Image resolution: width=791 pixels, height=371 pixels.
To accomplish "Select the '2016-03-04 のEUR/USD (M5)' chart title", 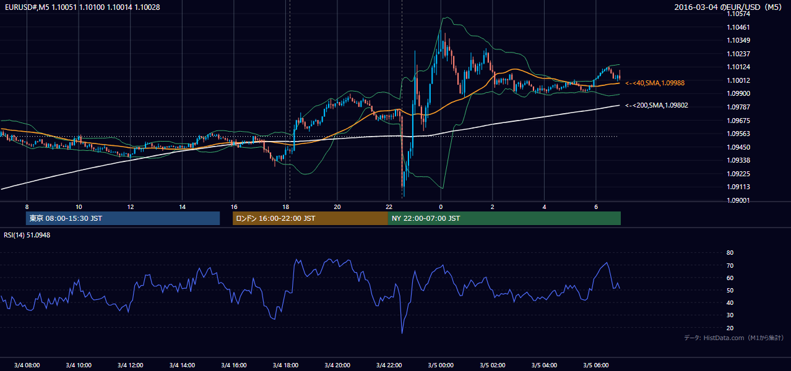I will point(729,7).
